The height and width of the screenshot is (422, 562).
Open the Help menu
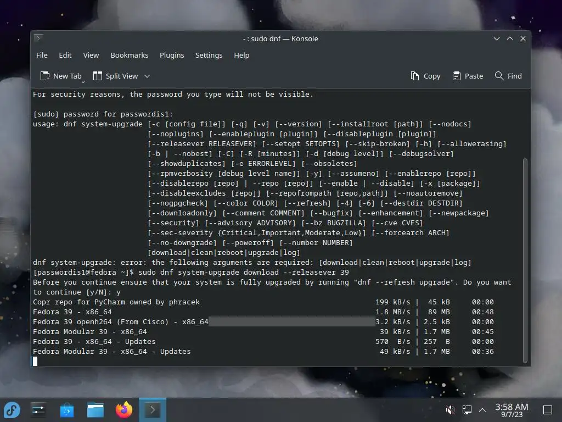(241, 55)
